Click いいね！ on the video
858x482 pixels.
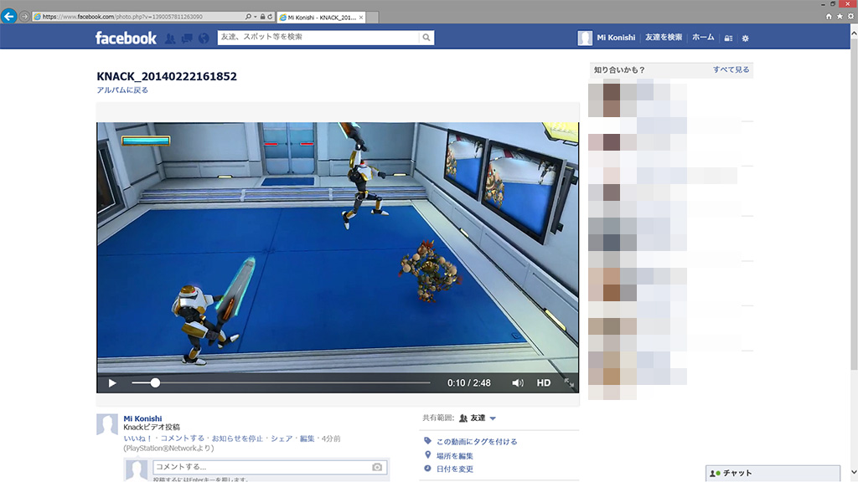pos(138,438)
